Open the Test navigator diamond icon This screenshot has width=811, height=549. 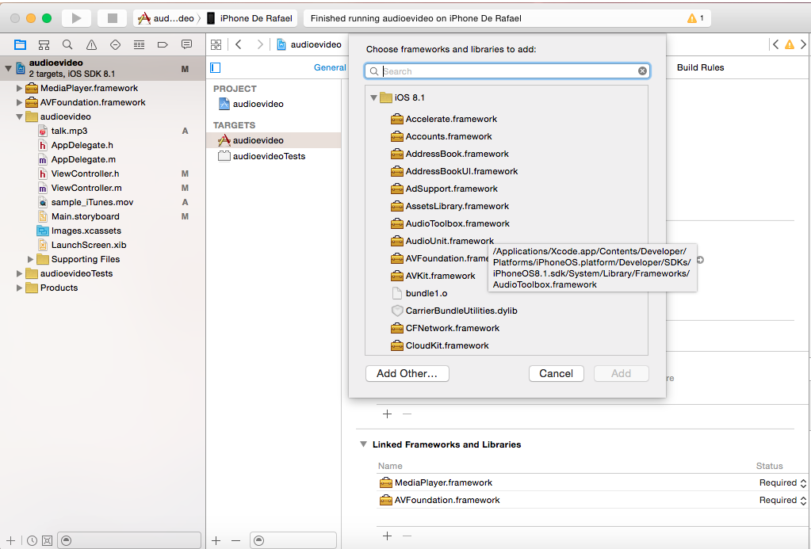tap(115, 45)
